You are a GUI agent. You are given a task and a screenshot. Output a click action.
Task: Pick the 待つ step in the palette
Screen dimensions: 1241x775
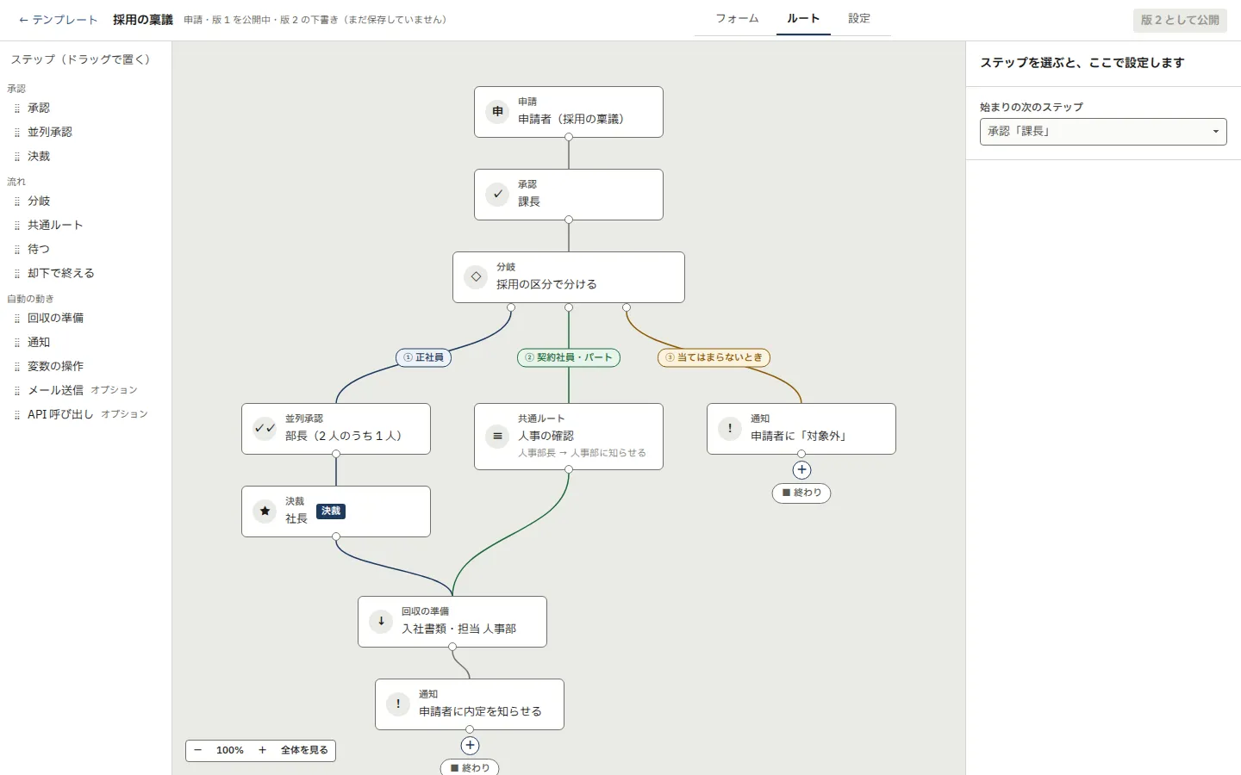point(39,250)
